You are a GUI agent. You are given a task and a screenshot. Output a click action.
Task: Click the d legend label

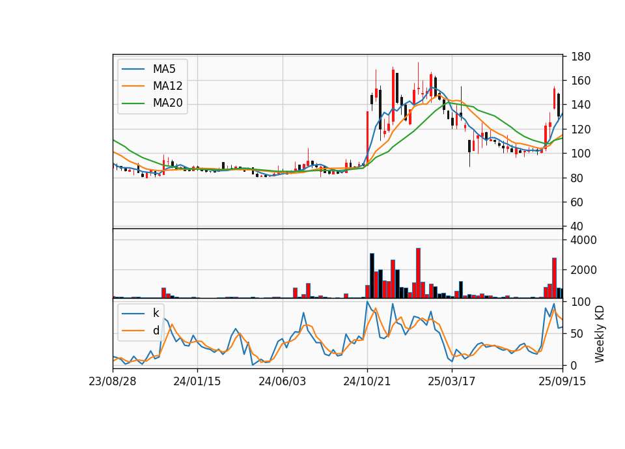pos(156,331)
